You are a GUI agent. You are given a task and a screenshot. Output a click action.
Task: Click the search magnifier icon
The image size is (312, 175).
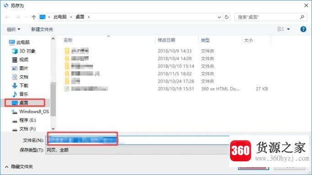pos(302,17)
